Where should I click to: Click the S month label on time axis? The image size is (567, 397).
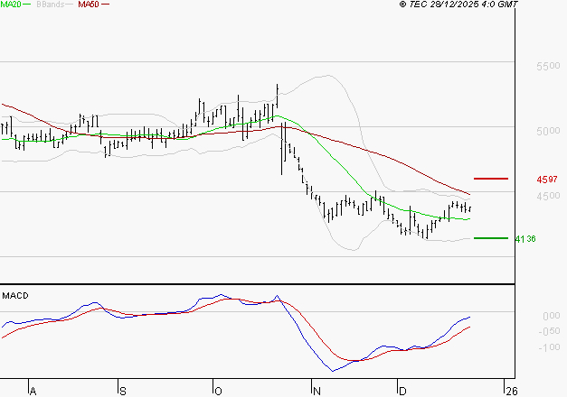point(123,392)
